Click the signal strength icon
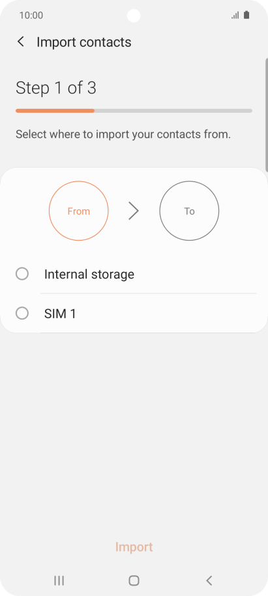Viewport: 268px width, 596px height. coord(235,15)
